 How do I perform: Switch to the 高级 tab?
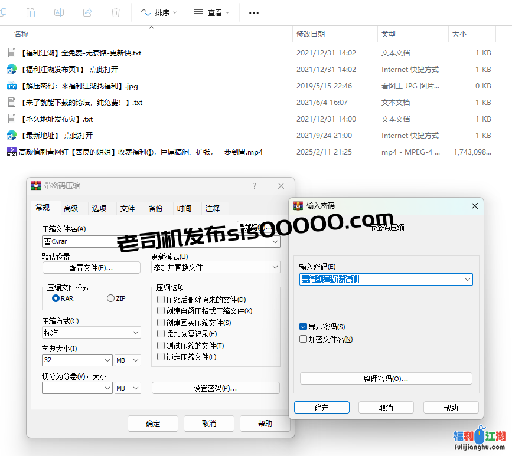pos(71,208)
